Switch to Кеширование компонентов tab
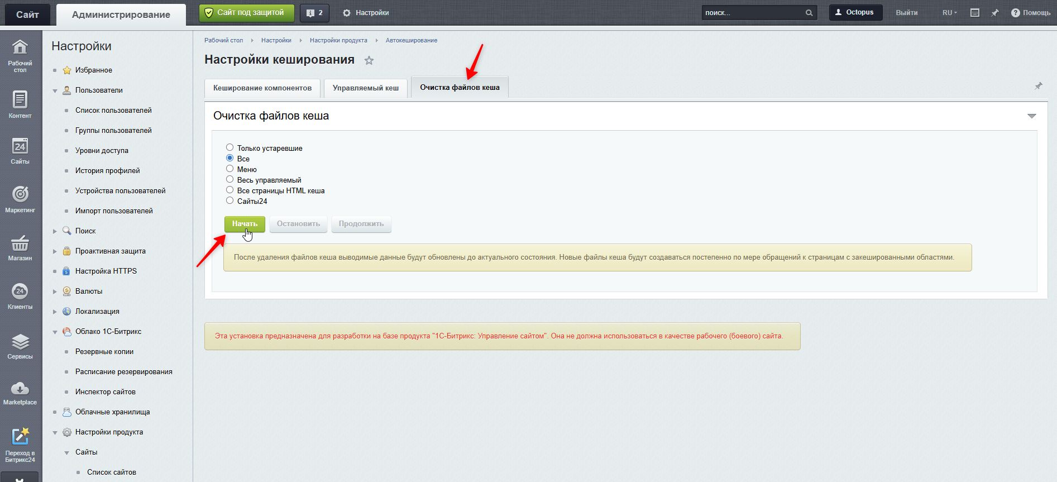This screenshot has width=1057, height=482. [x=262, y=88]
